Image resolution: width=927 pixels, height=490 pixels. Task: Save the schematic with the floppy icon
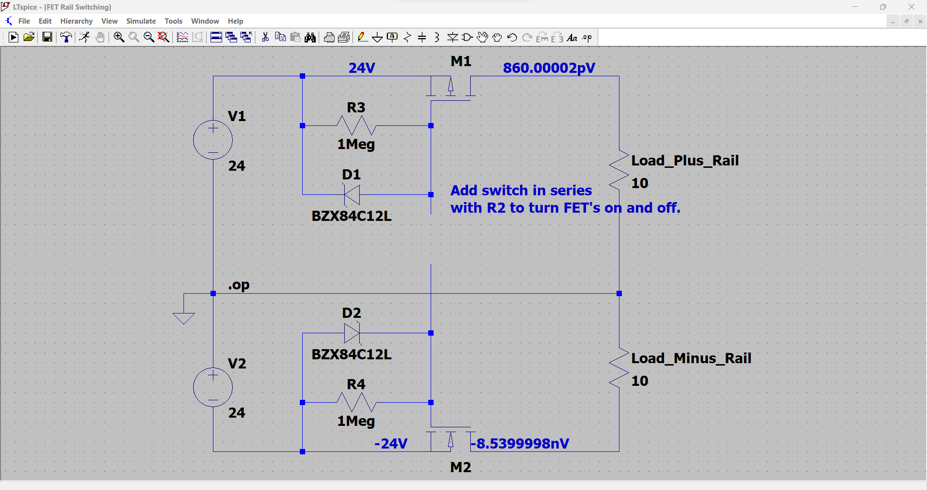(x=47, y=38)
